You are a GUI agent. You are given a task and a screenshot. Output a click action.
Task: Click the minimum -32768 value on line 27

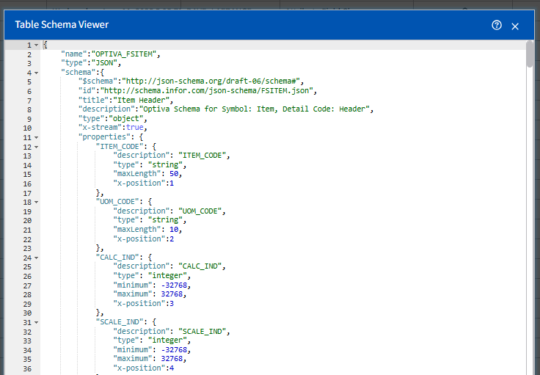click(174, 285)
